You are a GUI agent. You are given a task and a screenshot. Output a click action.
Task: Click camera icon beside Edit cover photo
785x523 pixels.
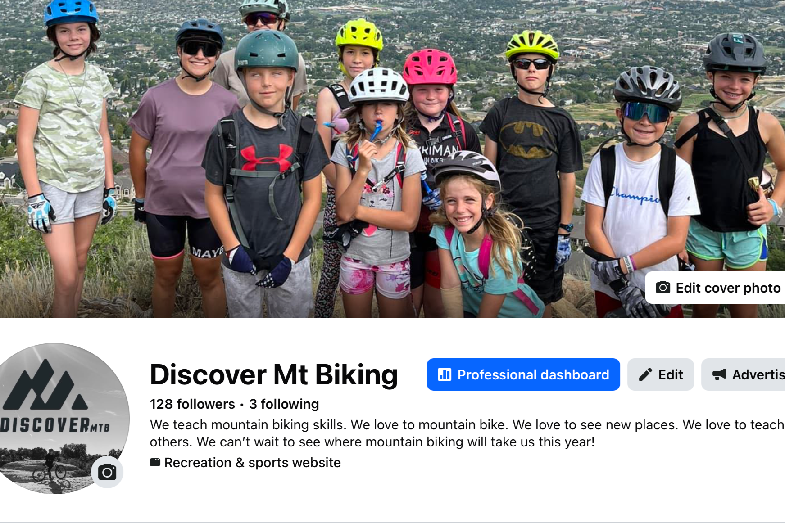click(x=662, y=288)
